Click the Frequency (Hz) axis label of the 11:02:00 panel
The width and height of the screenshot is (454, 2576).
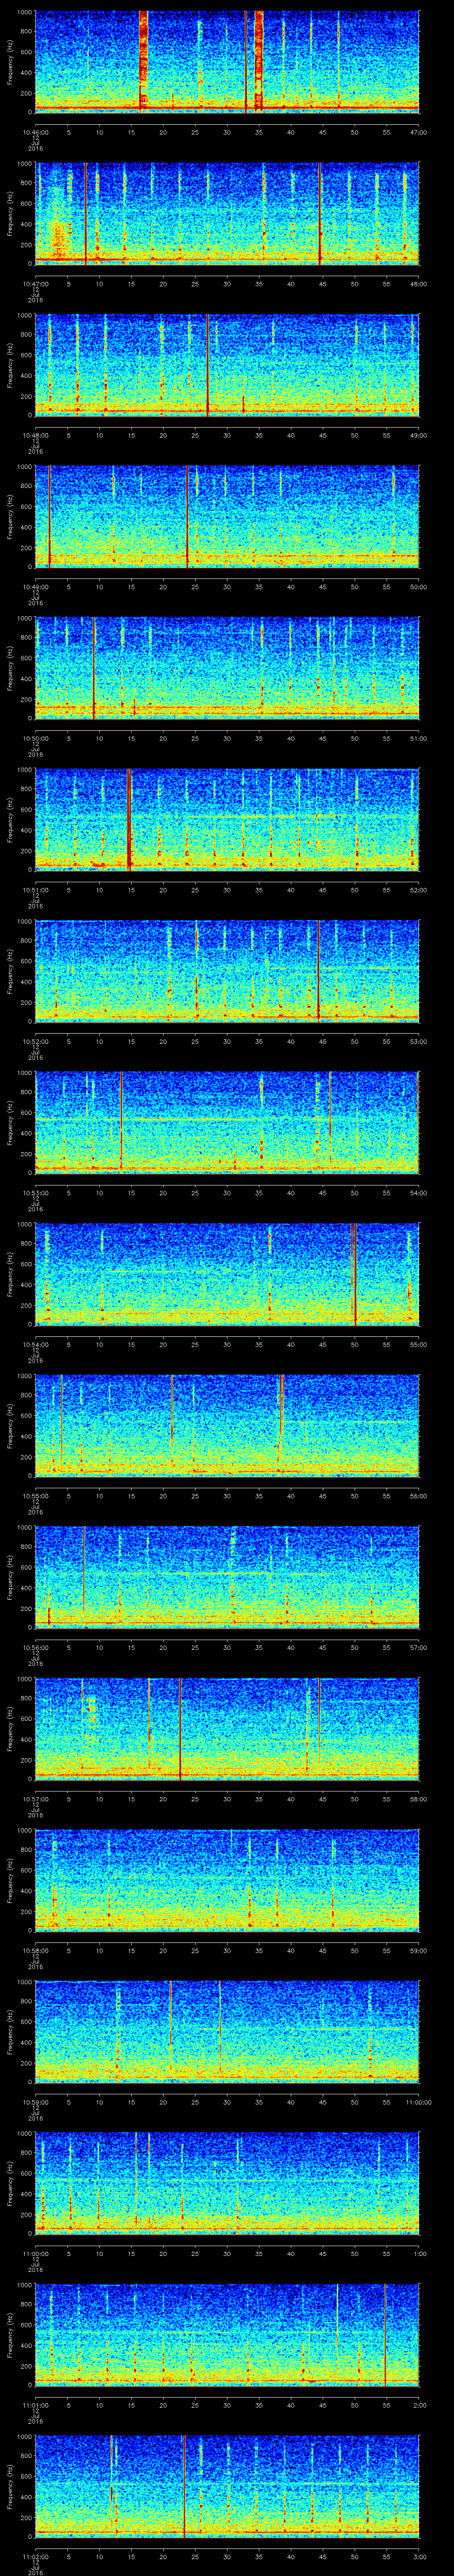pos(10,2486)
